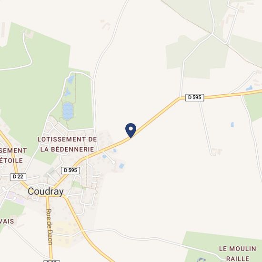This screenshot has height=262, width=262.
Task: Click the small pond near the top right D 595 junction
Action: tap(249, 88)
